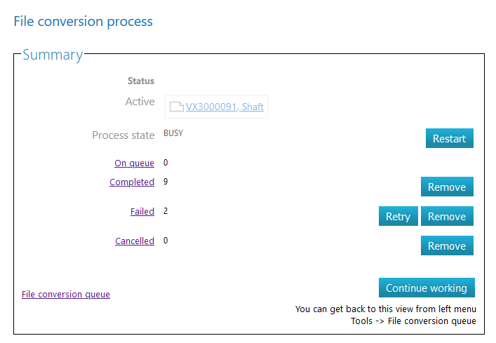Open the VX3000091, Shaft file link
496x343 pixels.
click(224, 107)
